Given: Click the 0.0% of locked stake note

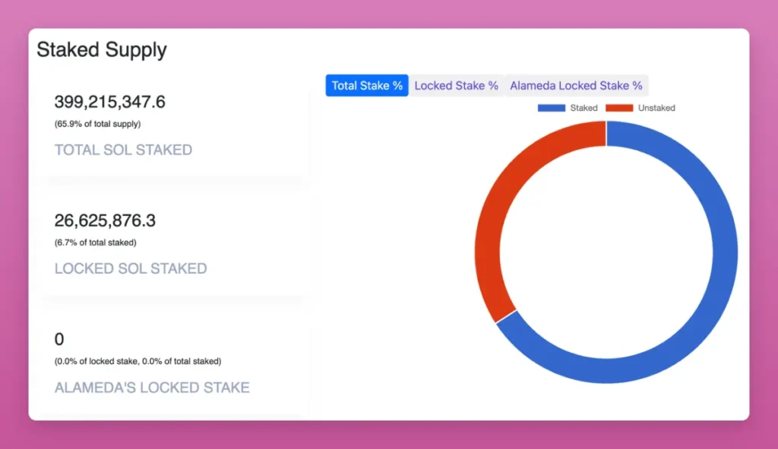Looking at the screenshot, I should tap(138, 361).
